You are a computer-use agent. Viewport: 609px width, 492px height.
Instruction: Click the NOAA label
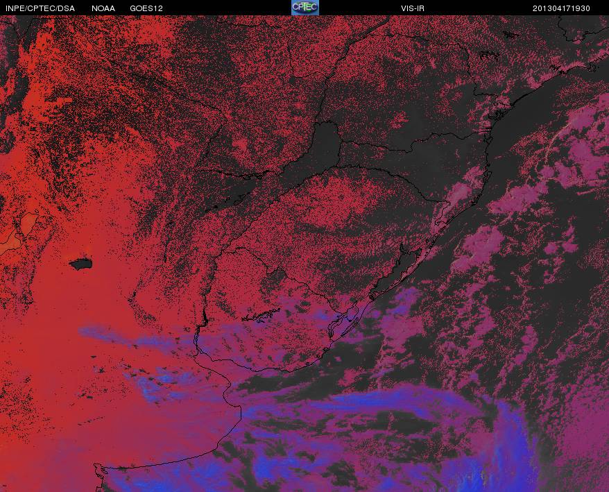coord(103,8)
